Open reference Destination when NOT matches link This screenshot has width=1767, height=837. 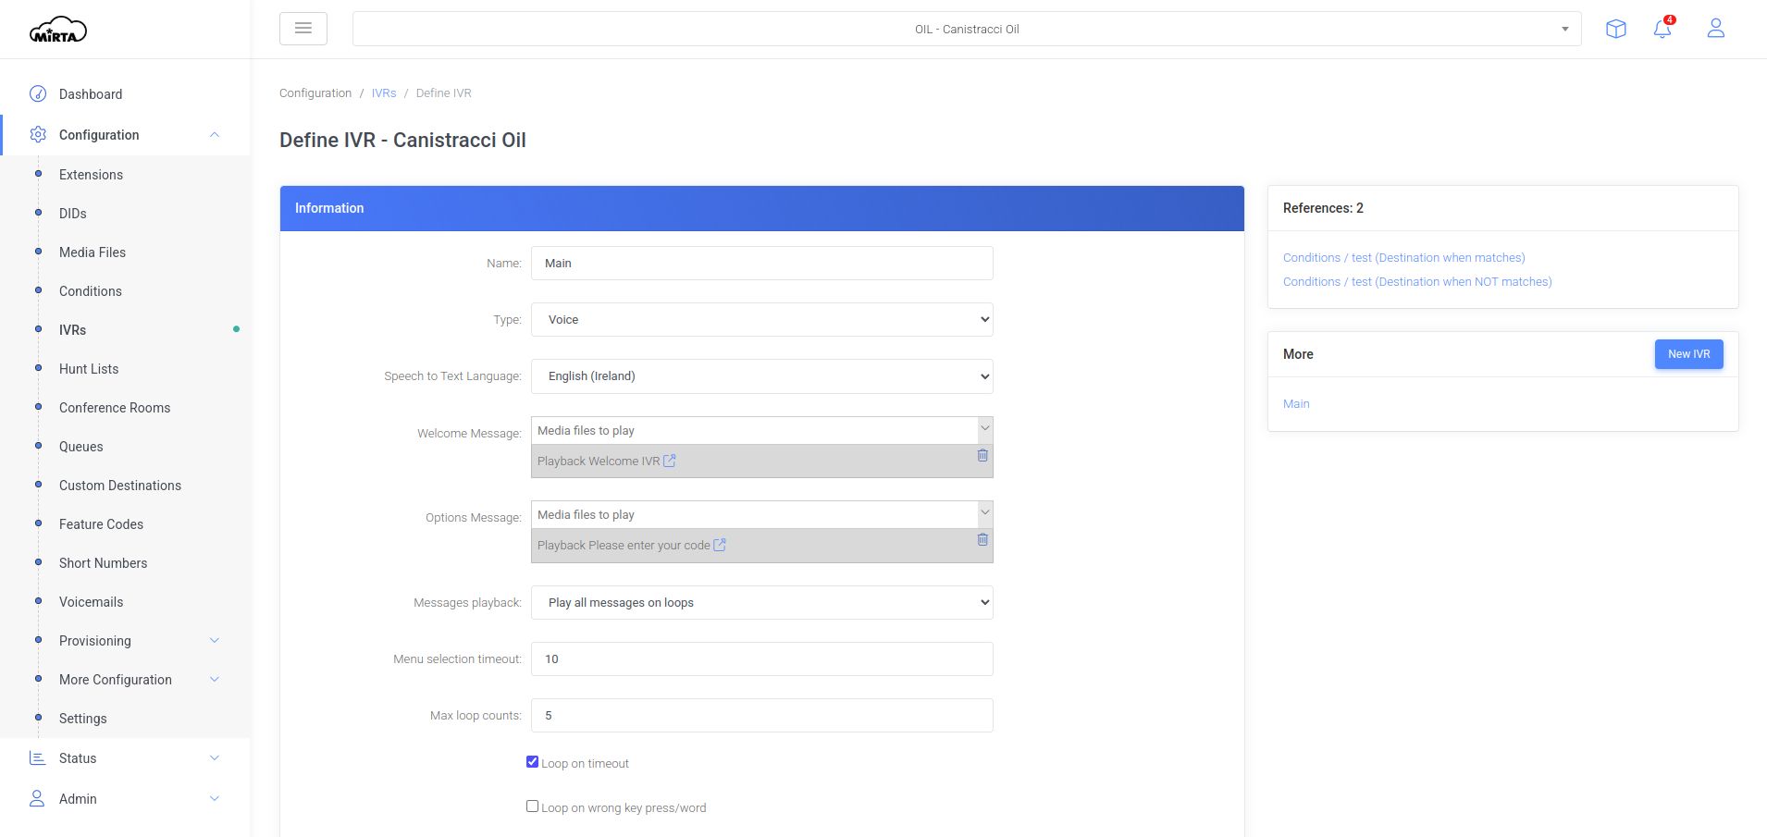[1417, 282]
